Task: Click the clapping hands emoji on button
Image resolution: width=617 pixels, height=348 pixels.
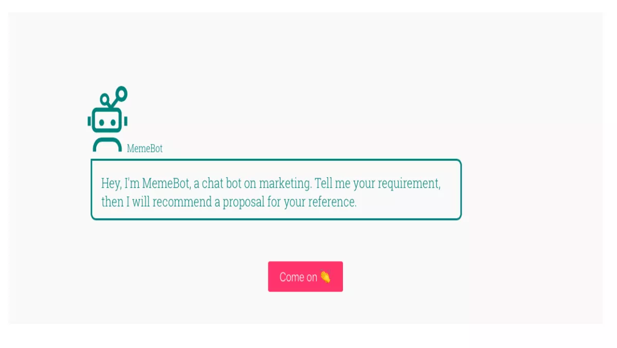Action: pos(325,277)
